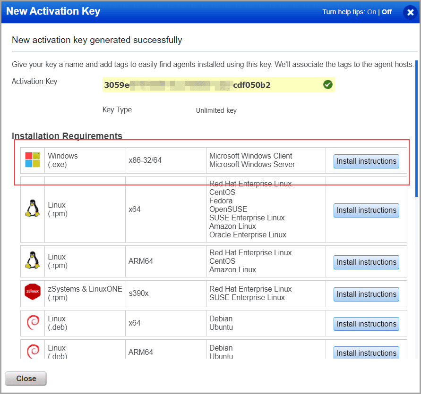421x394 pixels.
Task: Open Install instructions for zSystems s390x
Action: point(366,294)
